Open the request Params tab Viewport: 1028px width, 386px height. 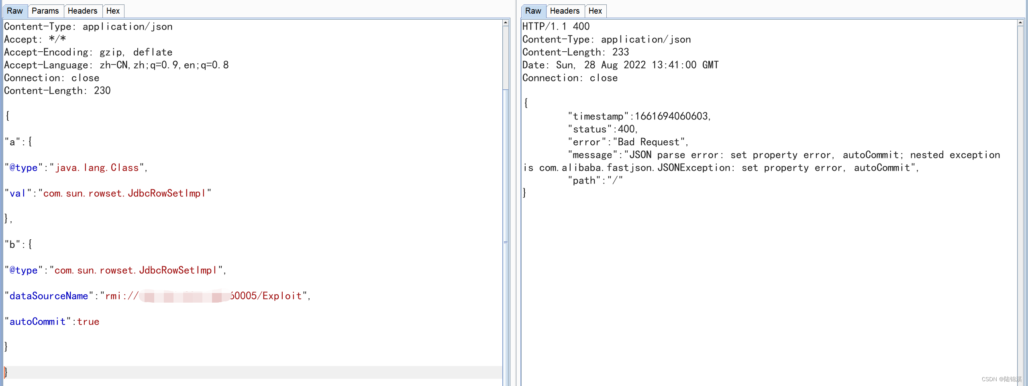[x=45, y=11]
